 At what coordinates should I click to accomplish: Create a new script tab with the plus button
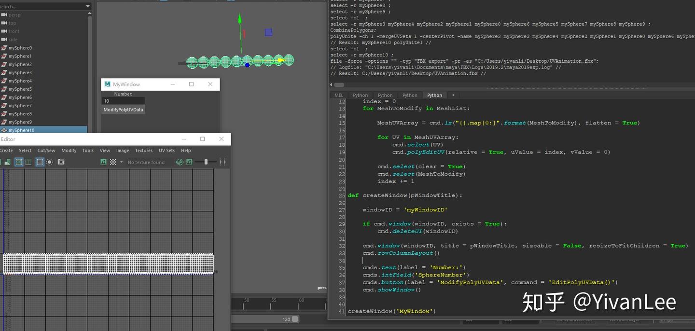point(453,95)
